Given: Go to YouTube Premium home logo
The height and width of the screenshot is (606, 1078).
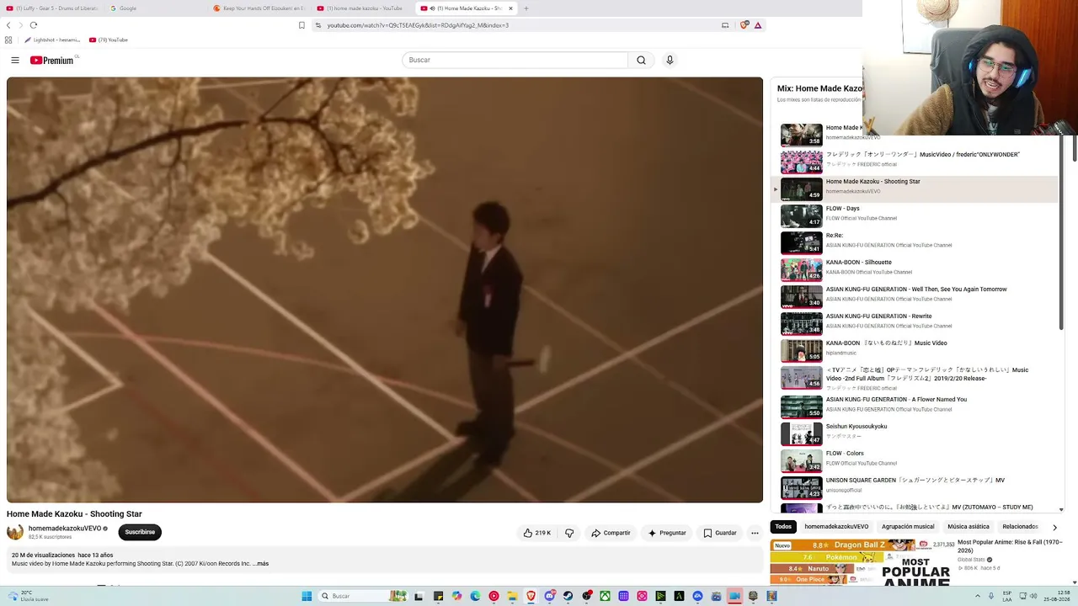Looking at the screenshot, I should 52,60.
